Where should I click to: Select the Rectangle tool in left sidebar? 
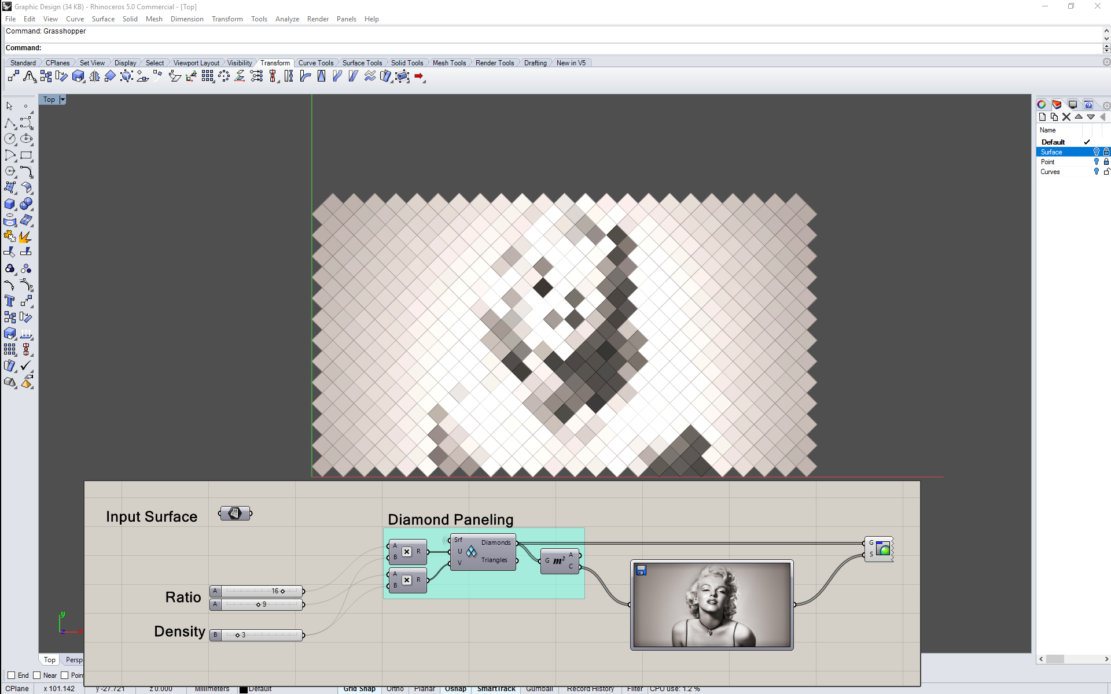[26, 156]
